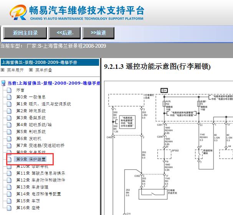
Task: Click the B+ label in the diagram
Action: pyautogui.click(x=164, y=90)
